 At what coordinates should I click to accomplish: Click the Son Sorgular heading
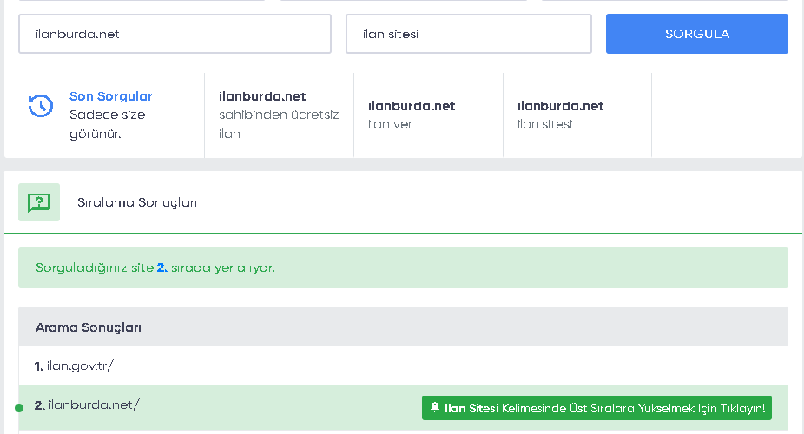(111, 96)
